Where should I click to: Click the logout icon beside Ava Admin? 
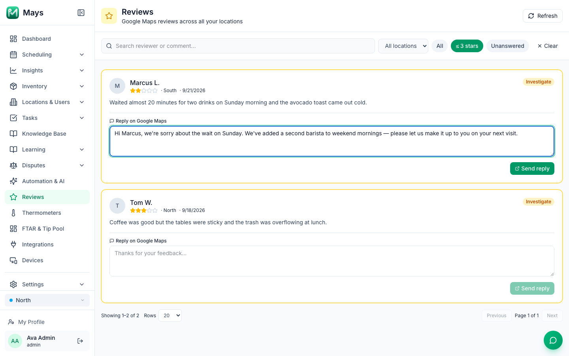80,341
